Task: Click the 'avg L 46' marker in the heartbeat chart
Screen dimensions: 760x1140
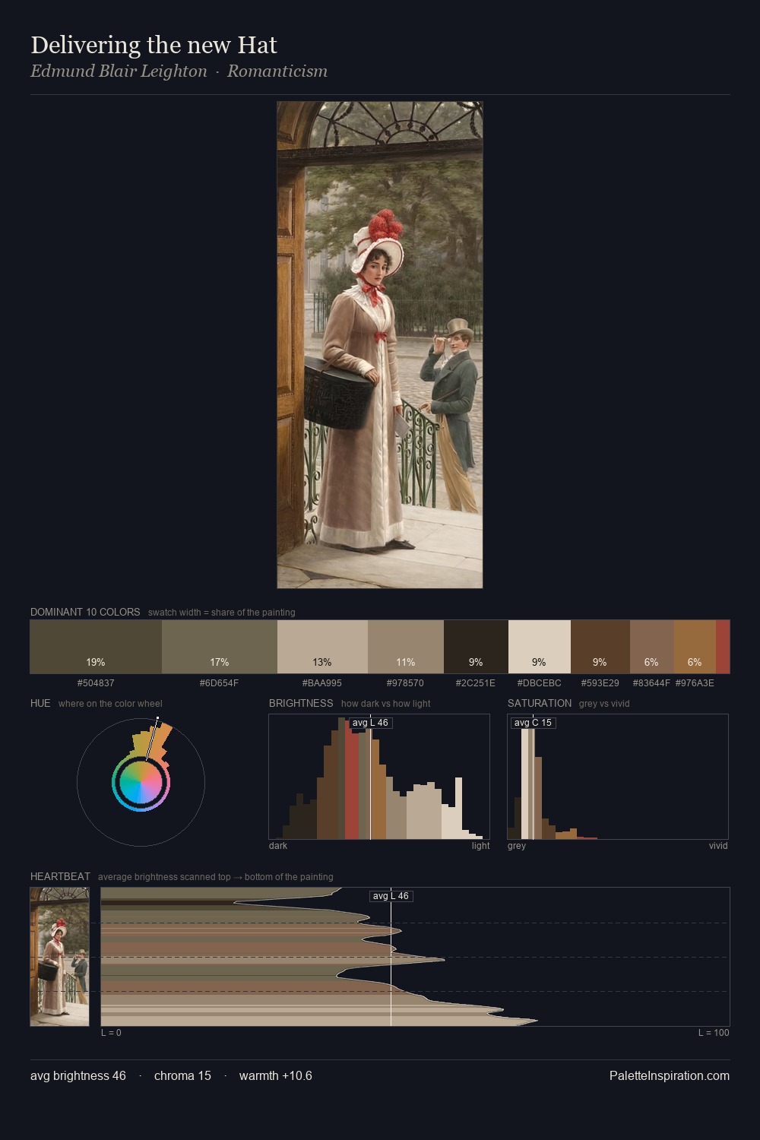Action: pos(391,896)
